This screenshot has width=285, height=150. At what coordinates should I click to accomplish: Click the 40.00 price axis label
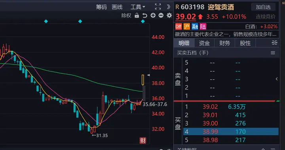coord(158,68)
